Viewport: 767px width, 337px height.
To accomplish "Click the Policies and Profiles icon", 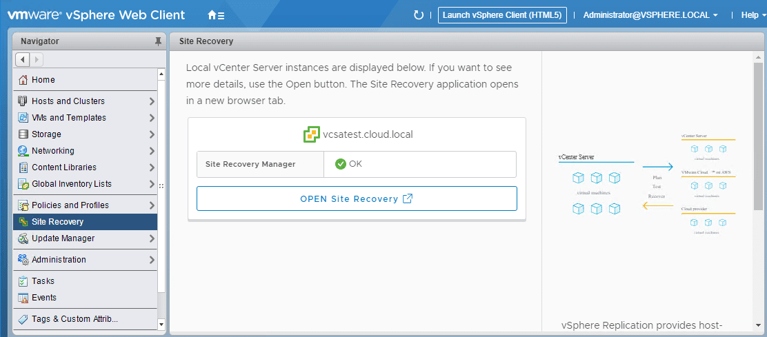I will click(x=23, y=205).
